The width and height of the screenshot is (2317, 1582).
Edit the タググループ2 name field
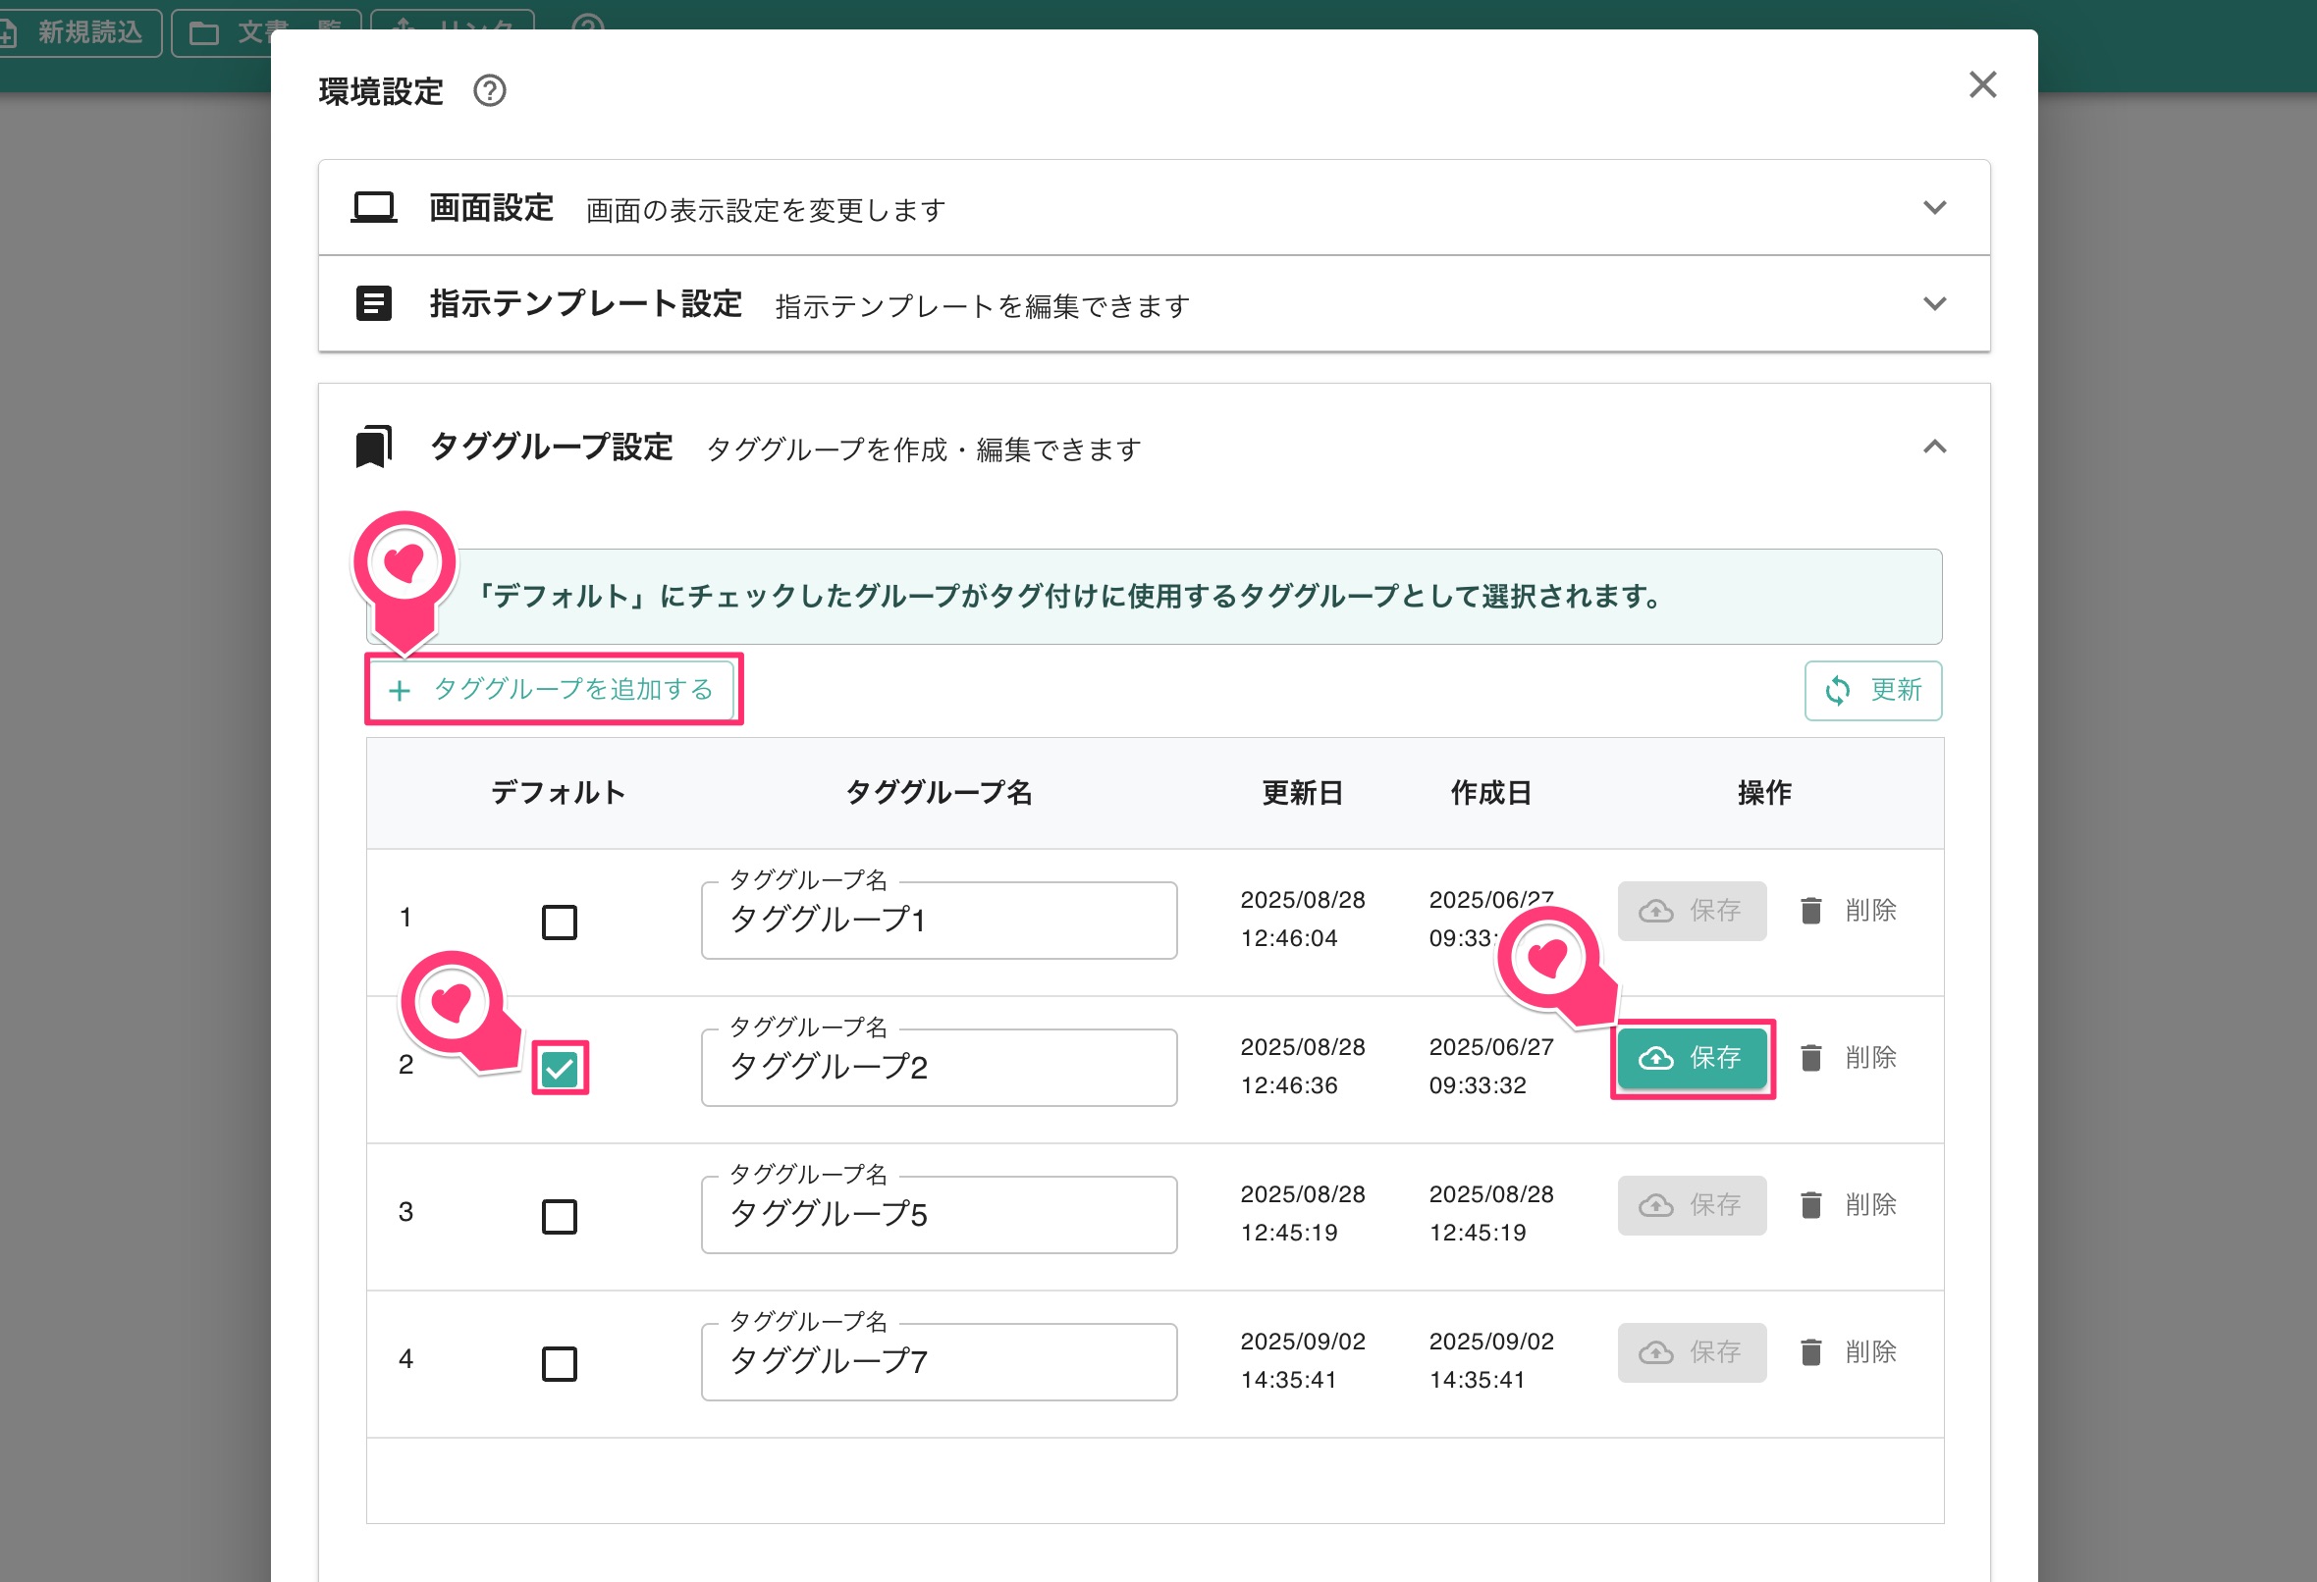(x=939, y=1067)
